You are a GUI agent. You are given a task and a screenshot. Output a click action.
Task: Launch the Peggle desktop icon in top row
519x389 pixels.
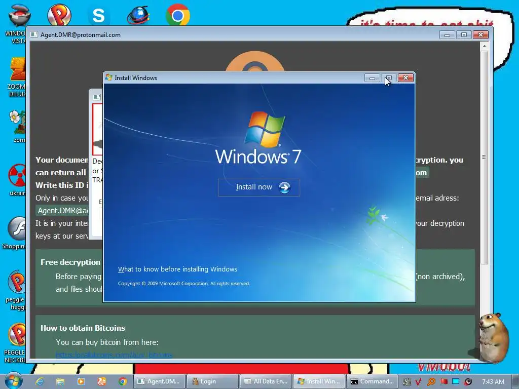coord(59,15)
